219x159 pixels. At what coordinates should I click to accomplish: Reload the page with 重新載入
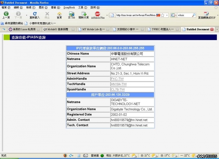(35, 15)
